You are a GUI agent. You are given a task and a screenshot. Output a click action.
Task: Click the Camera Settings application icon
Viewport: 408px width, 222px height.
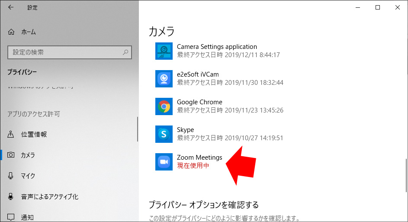164,51
